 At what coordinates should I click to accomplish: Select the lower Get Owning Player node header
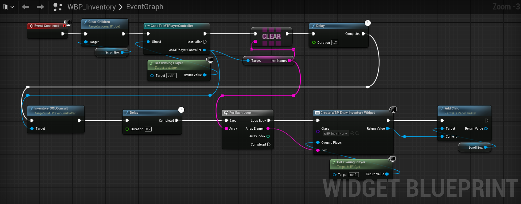coord(361,164)
